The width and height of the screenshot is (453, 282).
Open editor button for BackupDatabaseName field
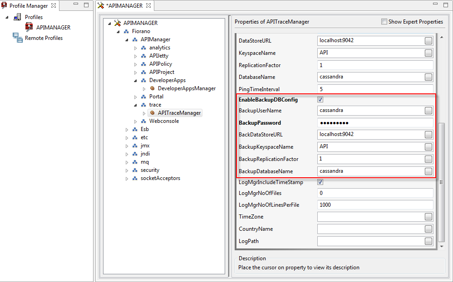(x=428, y=171)
